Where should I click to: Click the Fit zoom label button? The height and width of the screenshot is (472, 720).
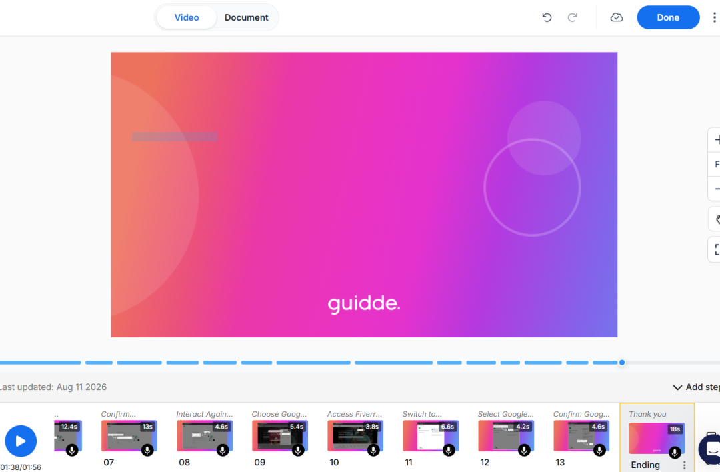tap(716, 165)
